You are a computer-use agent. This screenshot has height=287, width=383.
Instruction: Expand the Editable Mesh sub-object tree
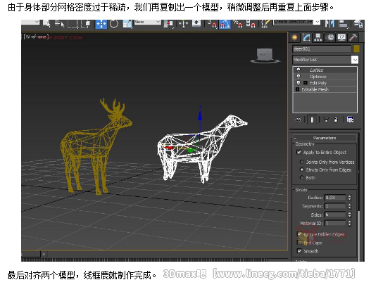297,89
